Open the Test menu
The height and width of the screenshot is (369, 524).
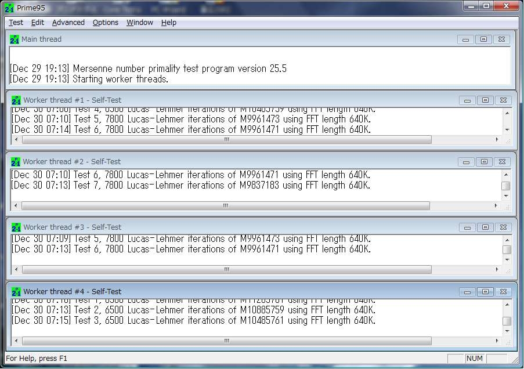[x=16, y=23]
